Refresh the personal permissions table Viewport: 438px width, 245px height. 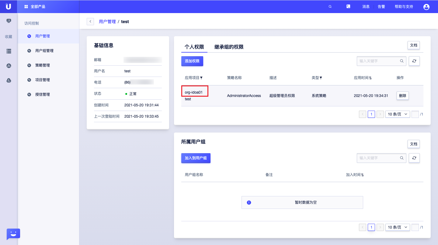pos(414,61)
